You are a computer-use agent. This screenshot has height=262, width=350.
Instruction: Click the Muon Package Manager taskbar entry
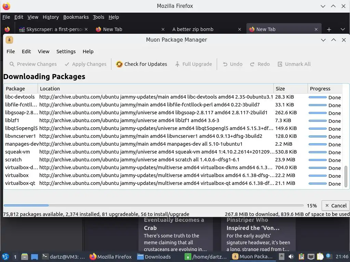(253, 257)
